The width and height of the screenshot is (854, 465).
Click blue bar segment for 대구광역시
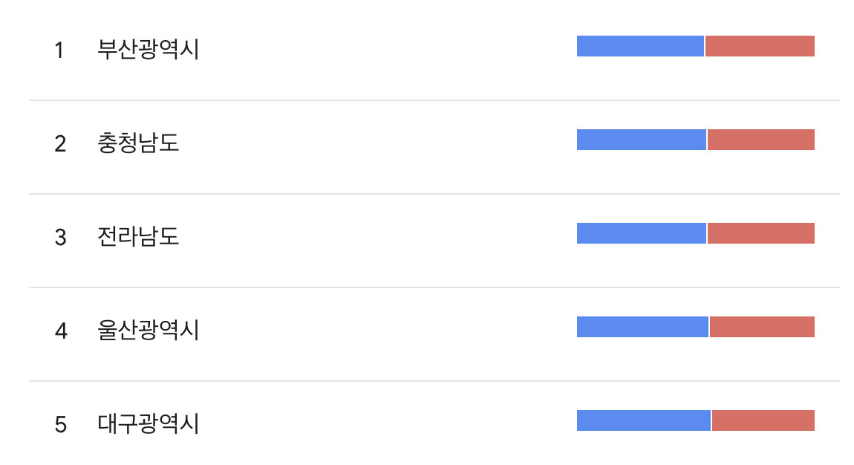pos(643,420)
